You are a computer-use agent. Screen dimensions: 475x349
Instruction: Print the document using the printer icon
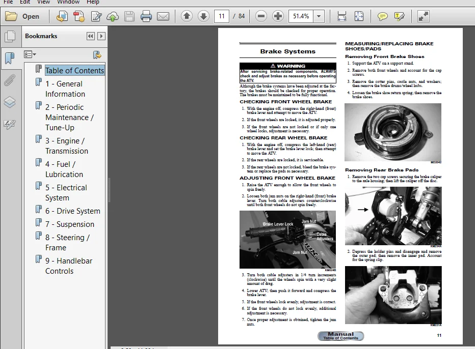click(x=146, y=16)
